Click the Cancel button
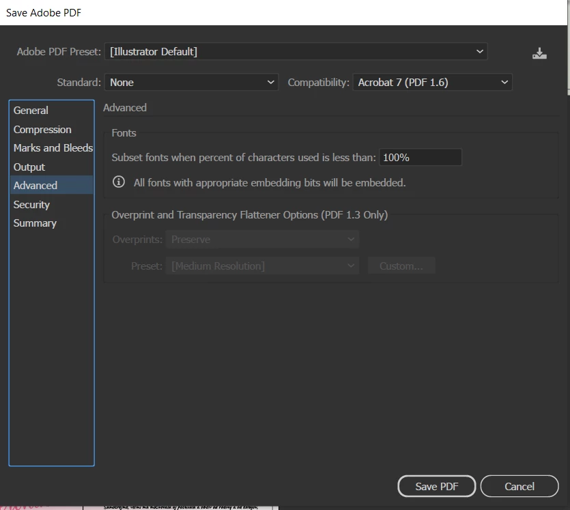Screen dimensions: 570x510 (x=519, y=486)
